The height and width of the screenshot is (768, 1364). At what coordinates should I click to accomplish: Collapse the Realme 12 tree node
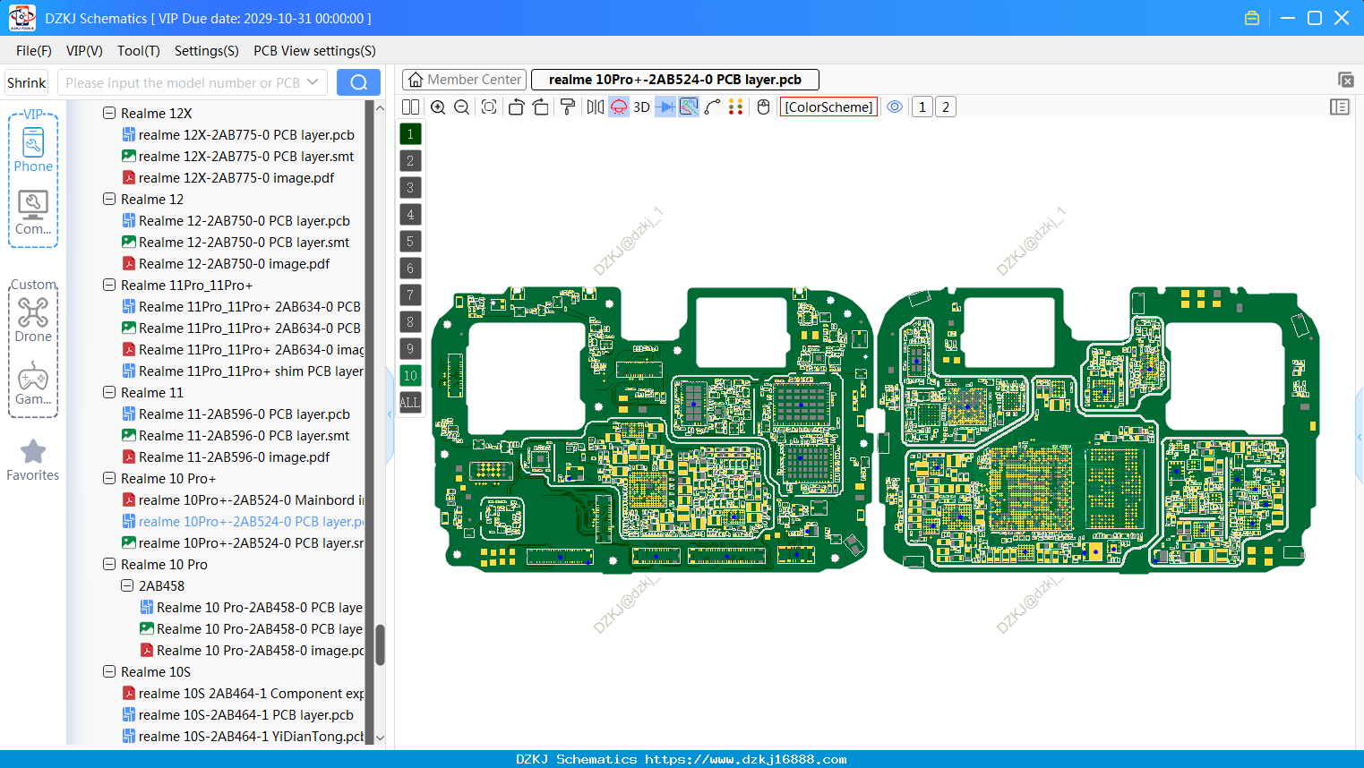tap(109, 200)
